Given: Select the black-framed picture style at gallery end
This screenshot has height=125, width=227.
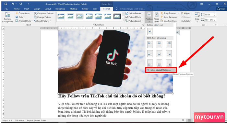Looking at the screenshot, I should [117, 16].
